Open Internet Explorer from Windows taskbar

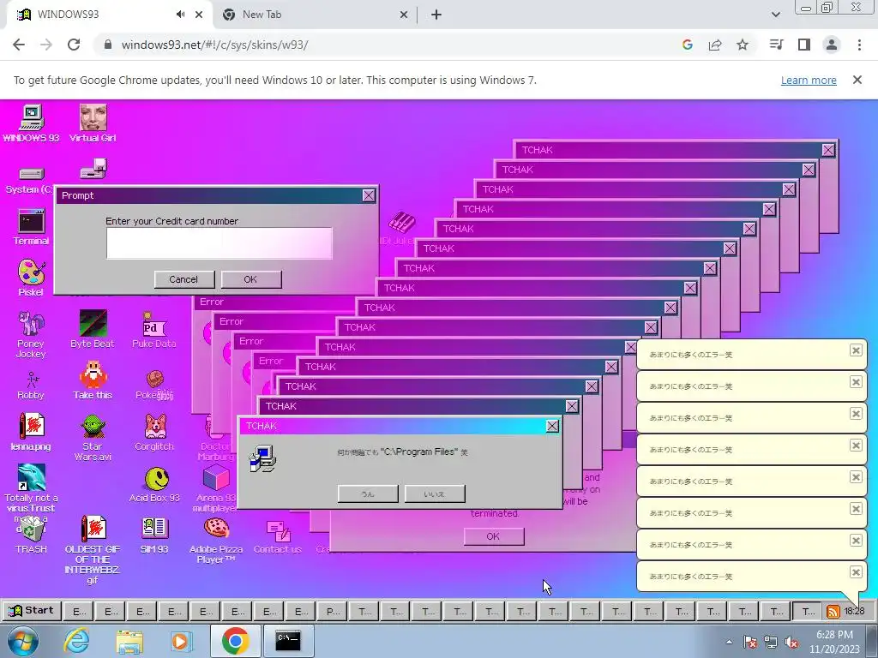76,641
